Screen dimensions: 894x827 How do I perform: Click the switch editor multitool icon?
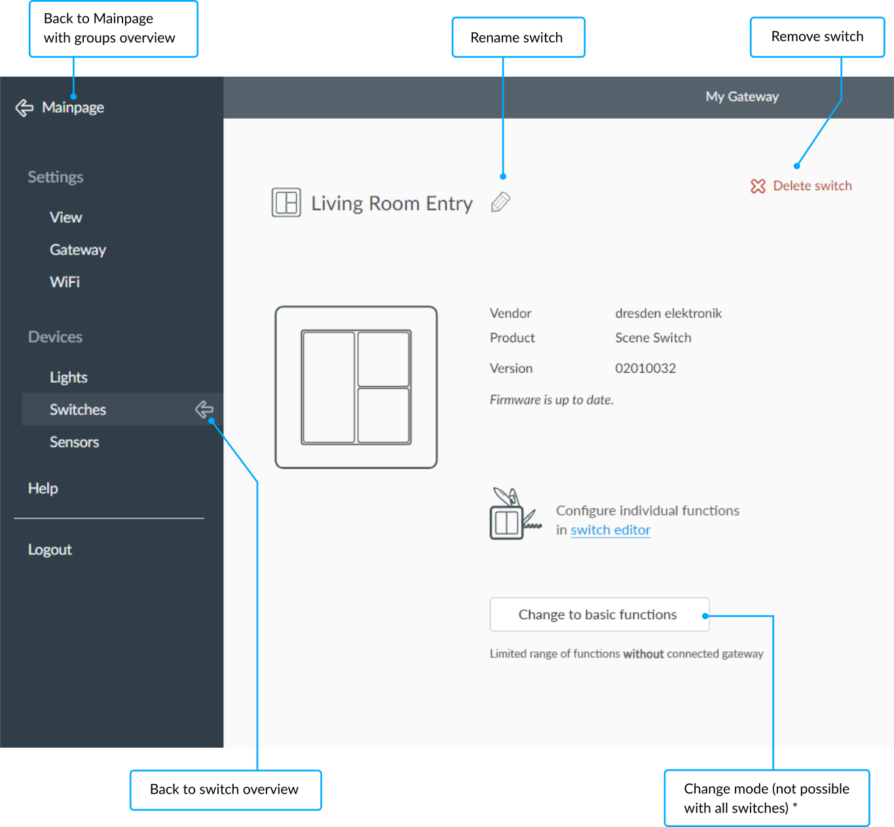(515, 513)
